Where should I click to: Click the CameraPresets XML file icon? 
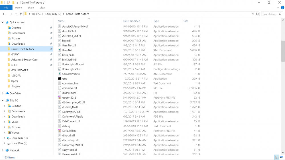click(x=60, y=74)
